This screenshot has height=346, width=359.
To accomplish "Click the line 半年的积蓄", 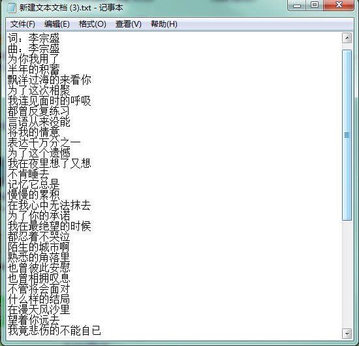I will 34,69.
